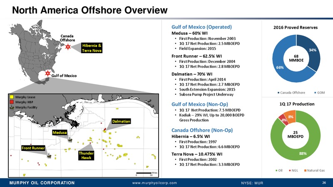Click the 8% orange Natural Gas segment
Image resolution: width=333 pixels, height=187 pixels.
291,117
